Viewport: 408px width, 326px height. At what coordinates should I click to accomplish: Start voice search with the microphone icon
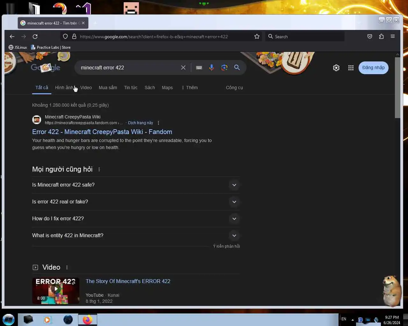(x=212, y=67)
